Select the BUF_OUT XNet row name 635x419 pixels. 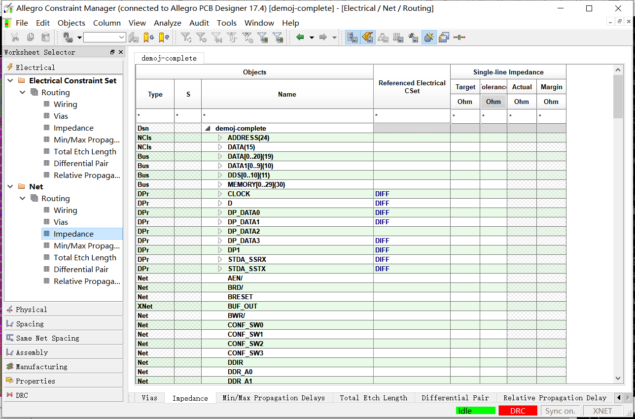(x=243, y=306)
